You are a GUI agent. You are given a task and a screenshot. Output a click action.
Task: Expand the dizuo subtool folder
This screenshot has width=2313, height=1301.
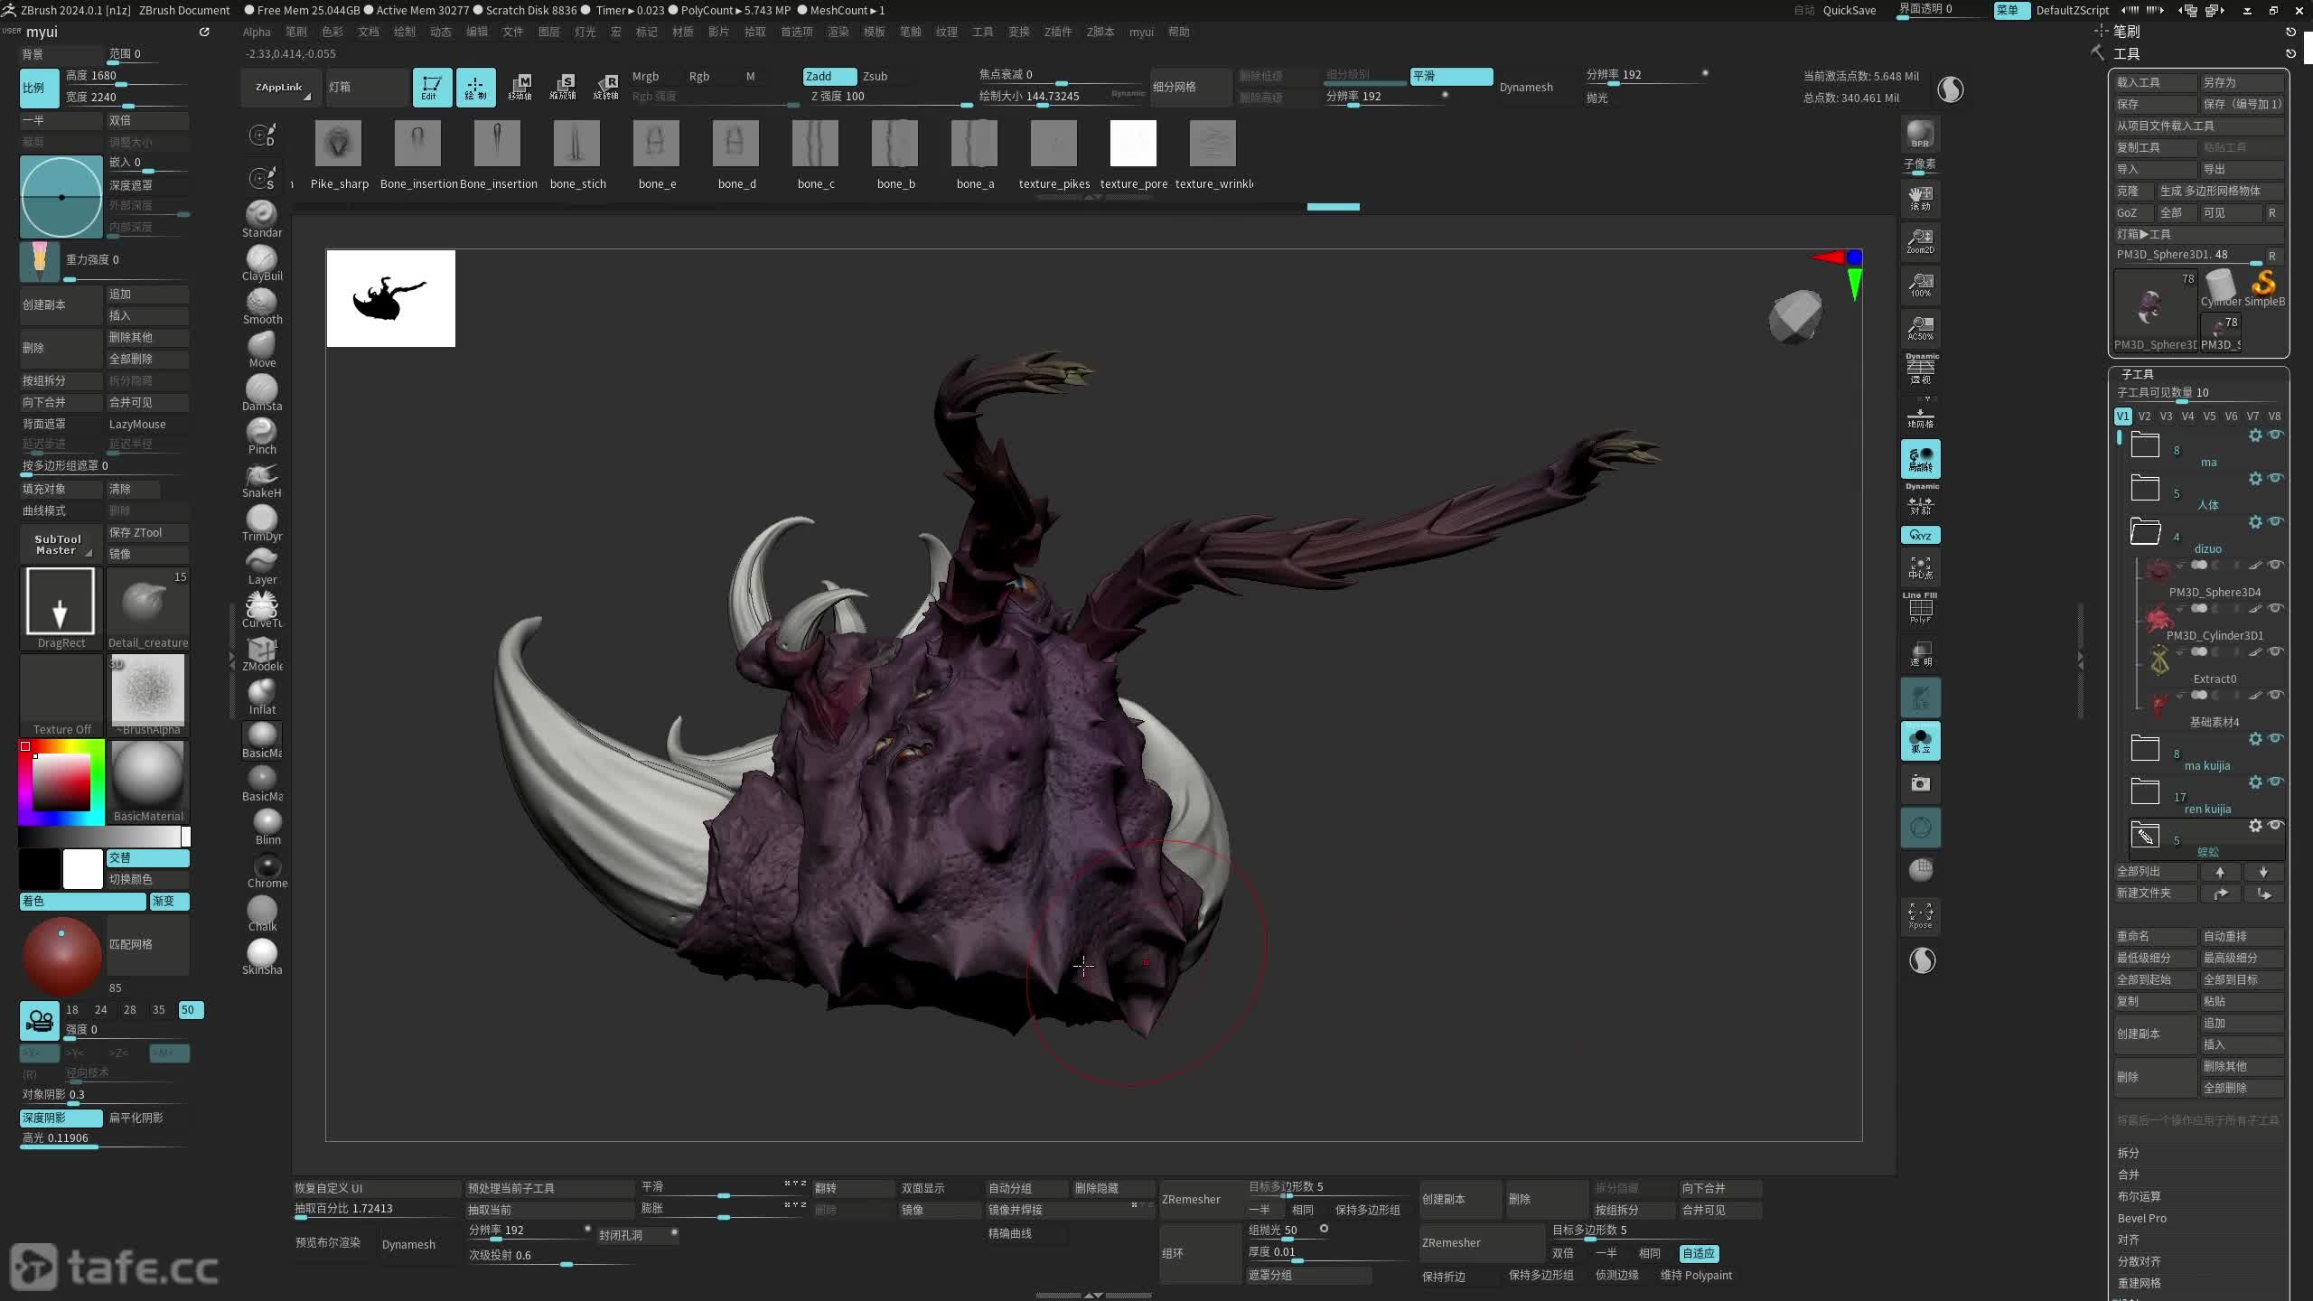coord(2145,531)
